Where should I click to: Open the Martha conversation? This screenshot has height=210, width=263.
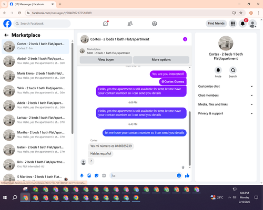point(35,135)
